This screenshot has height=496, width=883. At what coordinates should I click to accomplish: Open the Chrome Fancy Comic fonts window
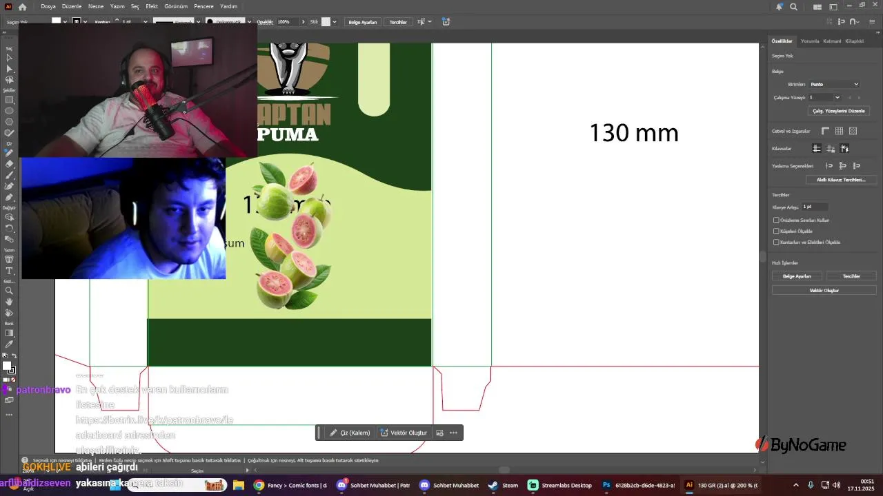[x=290, y=485]
